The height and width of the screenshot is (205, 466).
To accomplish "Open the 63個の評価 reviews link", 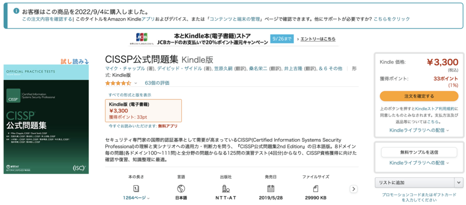I will pyautogui.click(x=157, y=83).
